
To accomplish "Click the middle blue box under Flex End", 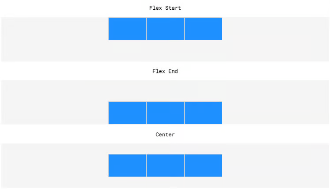I will 165,113.
